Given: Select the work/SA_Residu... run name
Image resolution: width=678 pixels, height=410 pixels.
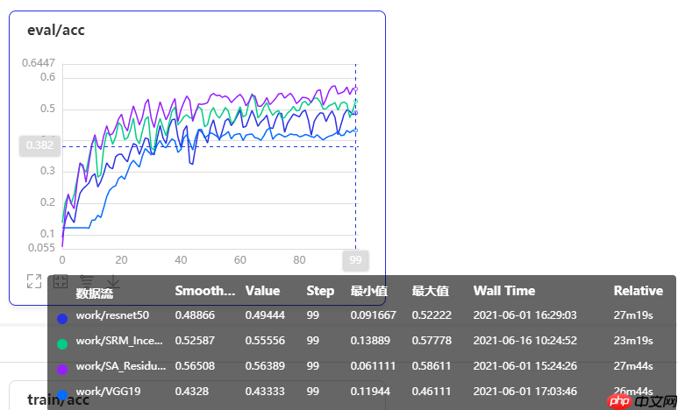Looking at the screenshot, I should [121, 365].
